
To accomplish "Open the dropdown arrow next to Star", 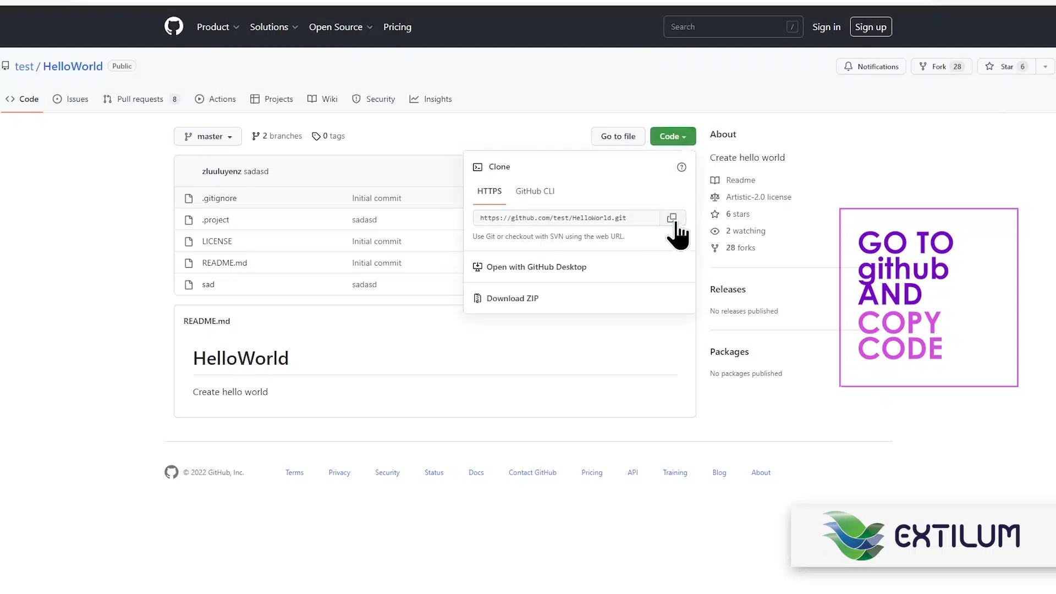I will point(1045,67).
